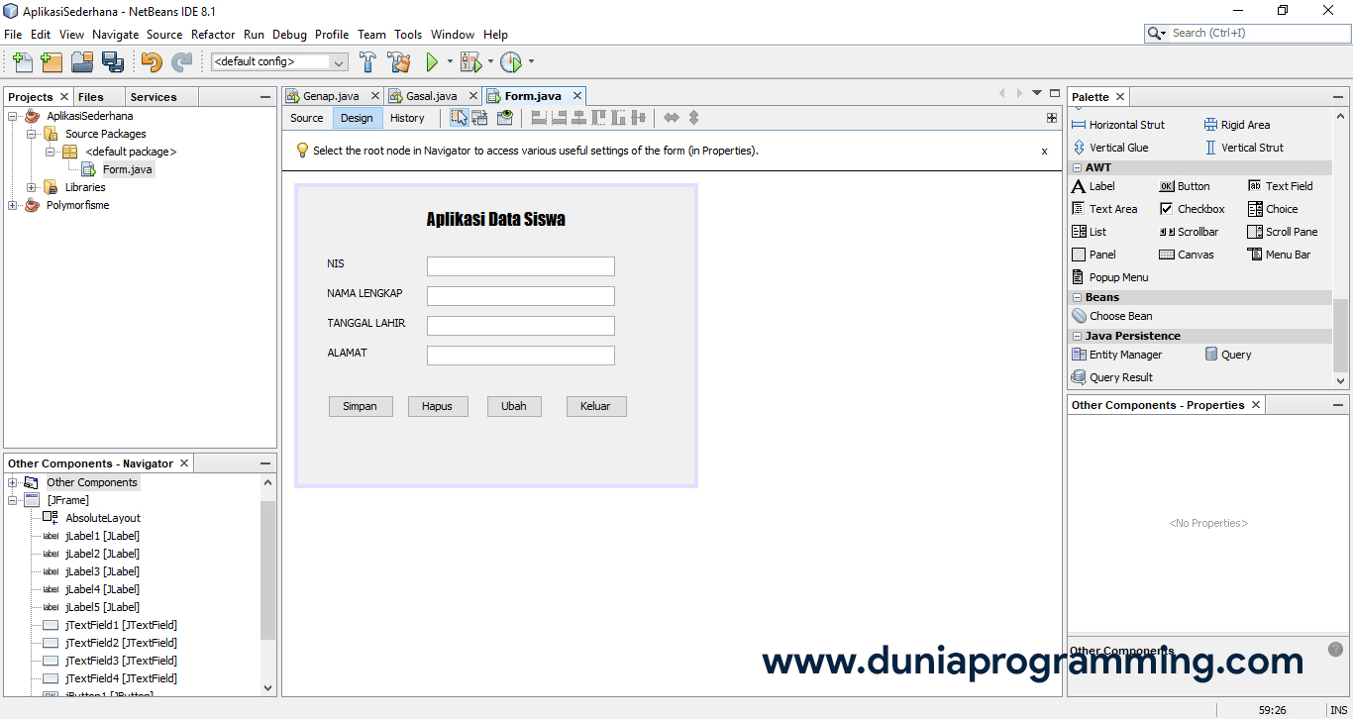Click the Keluar button on the form
The width and height of the screenshot is (1353, 719).
[x=596, y=406]
